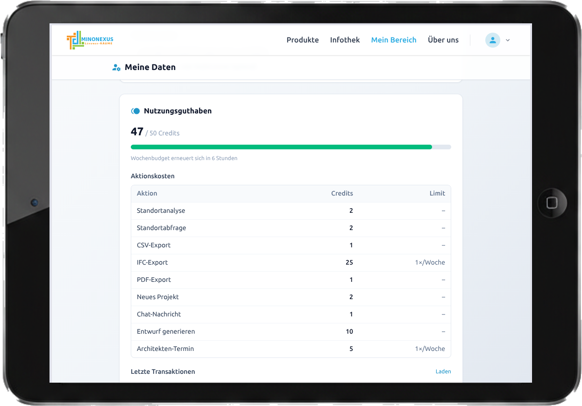582x406 pixels.
Task: Click the Meine Daten heading
Action: tap(150, 67)
